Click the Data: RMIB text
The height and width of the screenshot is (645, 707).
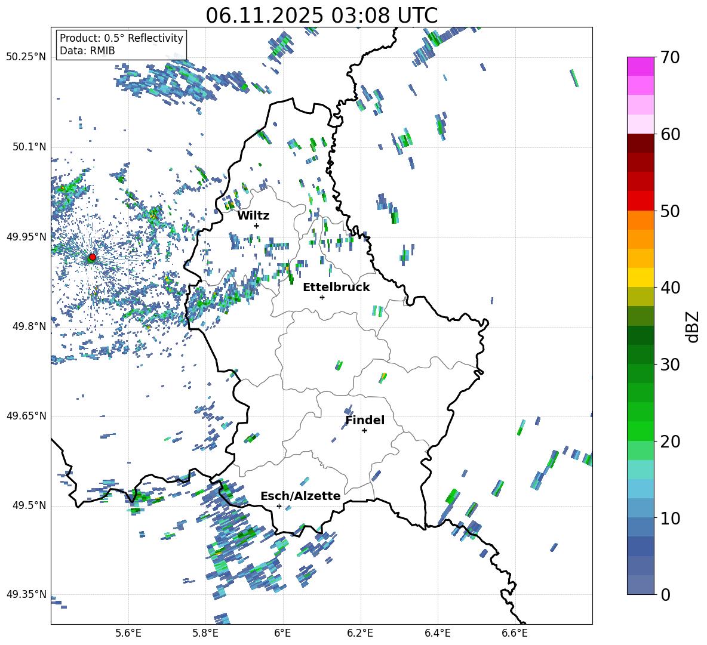pyautogui.click(x=87, y=51)
